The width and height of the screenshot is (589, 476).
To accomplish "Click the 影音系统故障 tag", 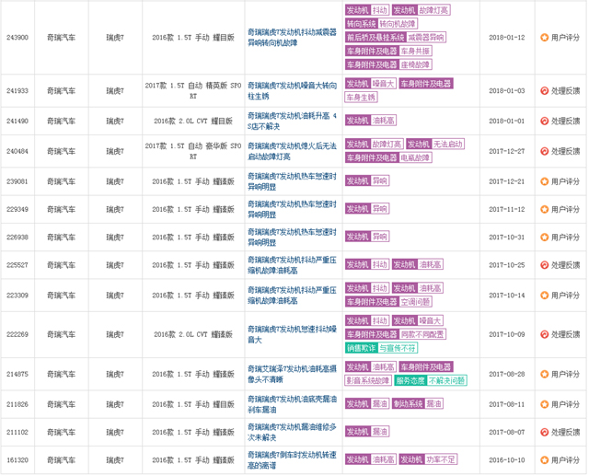I will 368,380.
